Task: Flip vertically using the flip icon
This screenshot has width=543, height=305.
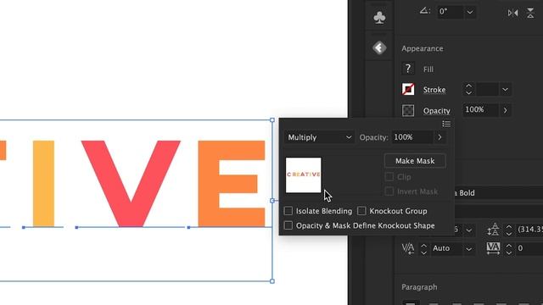Action: pyautogui.click(x=530, y=13)
